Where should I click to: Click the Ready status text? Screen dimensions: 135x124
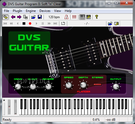pos(7,120)
